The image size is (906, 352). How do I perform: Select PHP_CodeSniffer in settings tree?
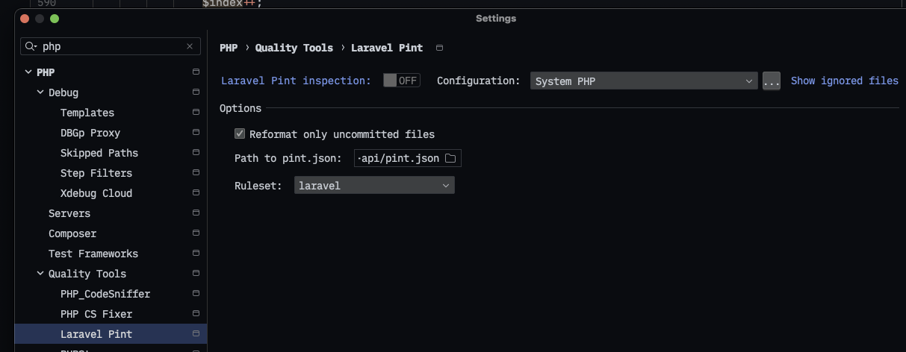pyautogui.click(x=105, y=294)
